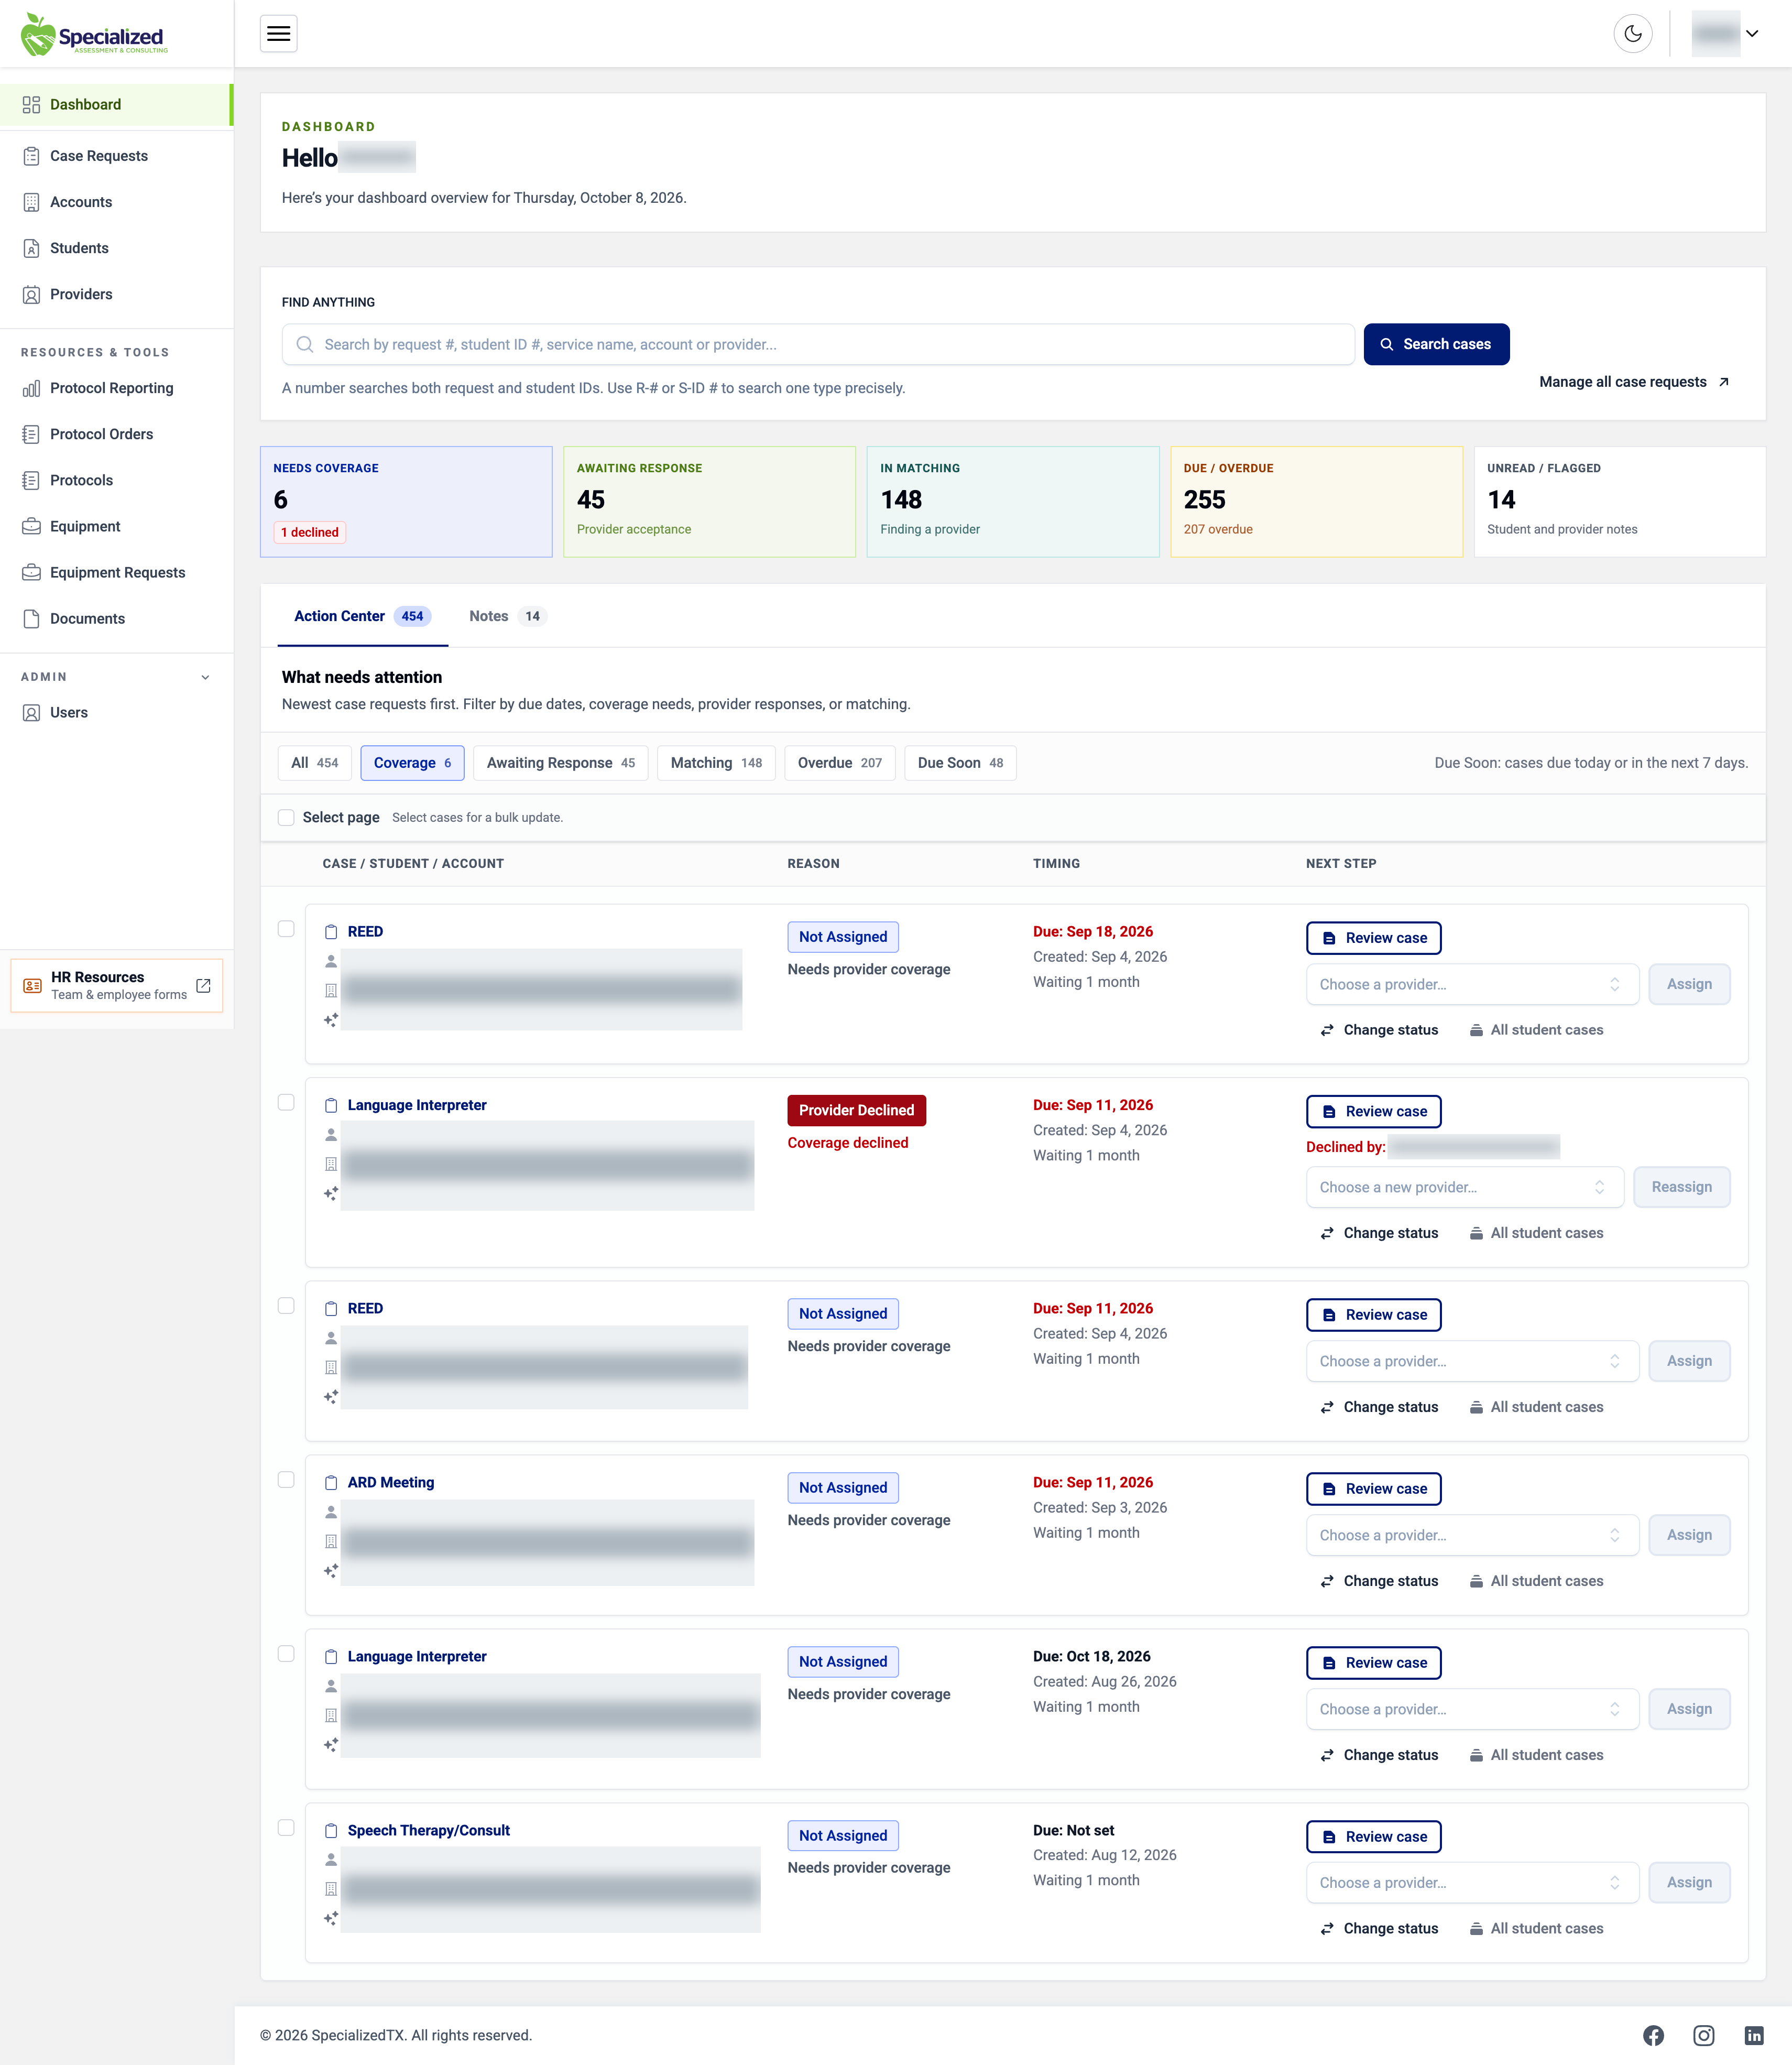Viewport: 1792px width, 2065px height.
Task: Click the clipboard icon beside Speech Therapy/Consult
Action: 331,1830
